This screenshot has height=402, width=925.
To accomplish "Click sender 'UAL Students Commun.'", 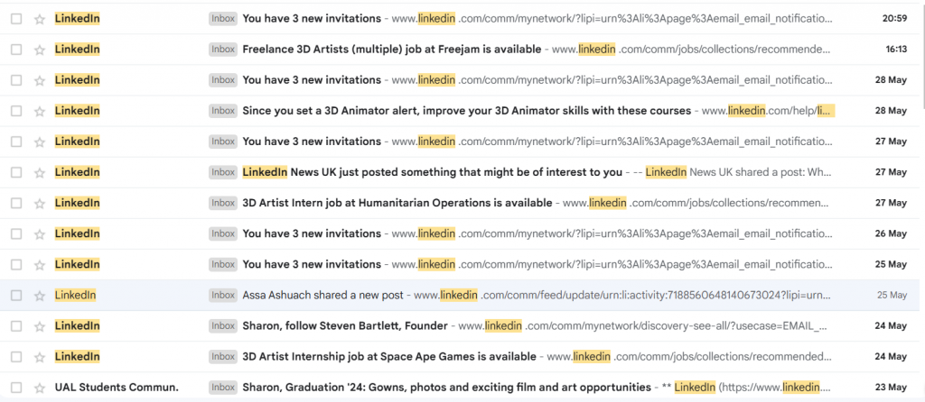I will point(117,388).
